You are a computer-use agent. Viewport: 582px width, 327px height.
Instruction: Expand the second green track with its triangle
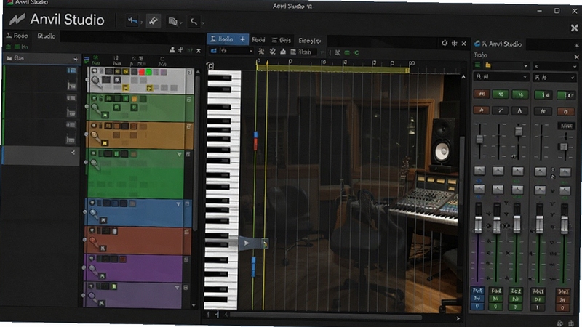point(180,154)
